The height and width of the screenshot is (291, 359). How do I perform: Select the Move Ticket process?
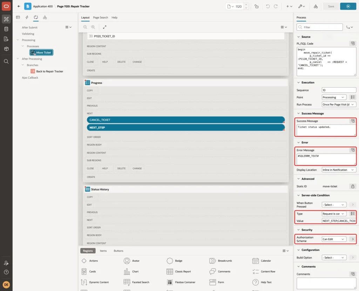[x=41, y=52]
